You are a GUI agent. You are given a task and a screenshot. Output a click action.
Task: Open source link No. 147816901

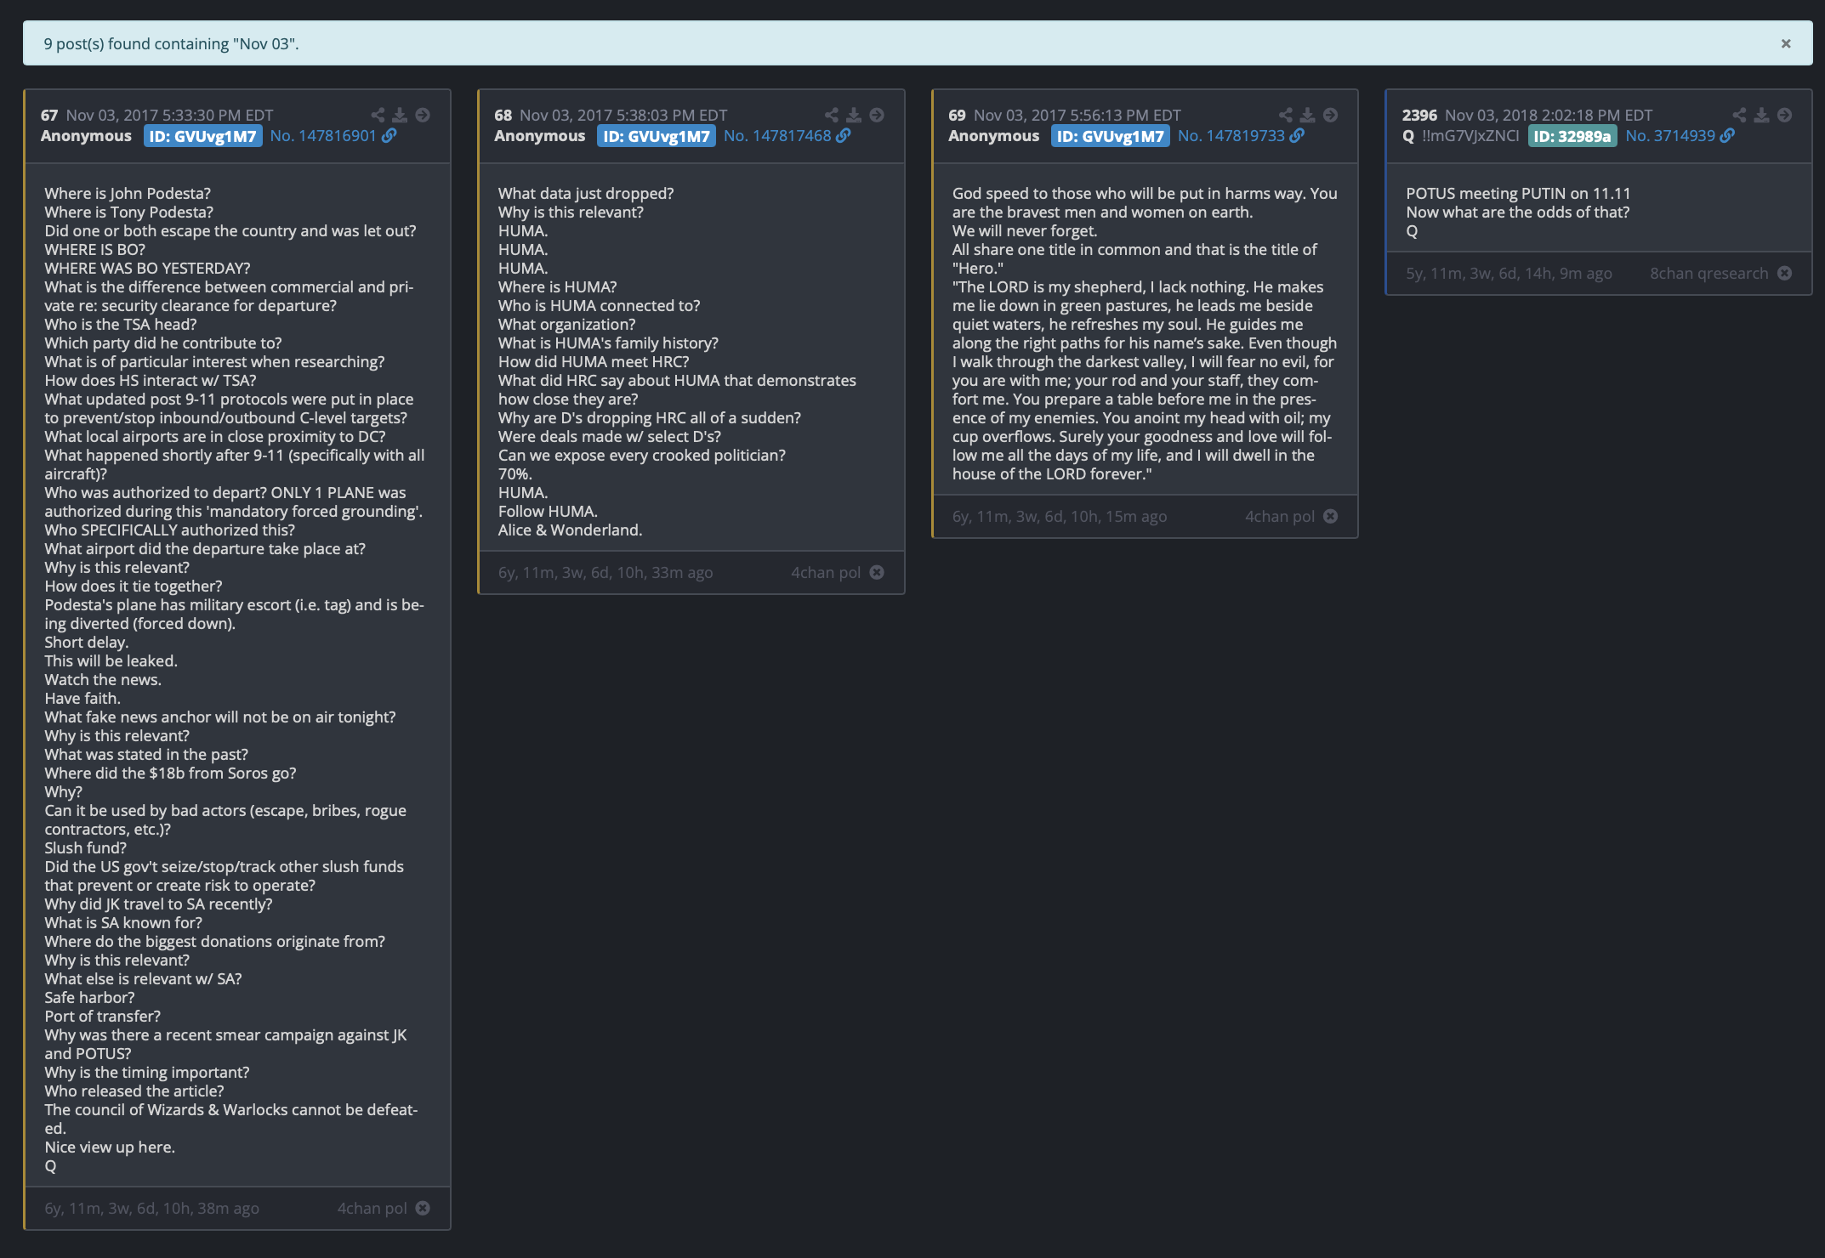(x=323, y=136)
